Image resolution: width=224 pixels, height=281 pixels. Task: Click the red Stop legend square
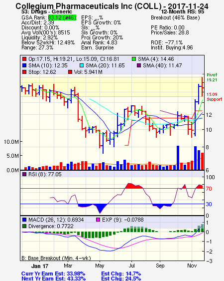coord(24,72)
